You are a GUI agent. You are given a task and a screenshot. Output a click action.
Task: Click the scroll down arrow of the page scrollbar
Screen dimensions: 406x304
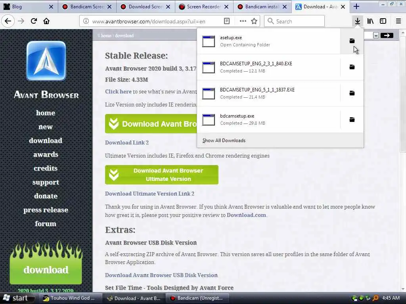tap(403, 289)
